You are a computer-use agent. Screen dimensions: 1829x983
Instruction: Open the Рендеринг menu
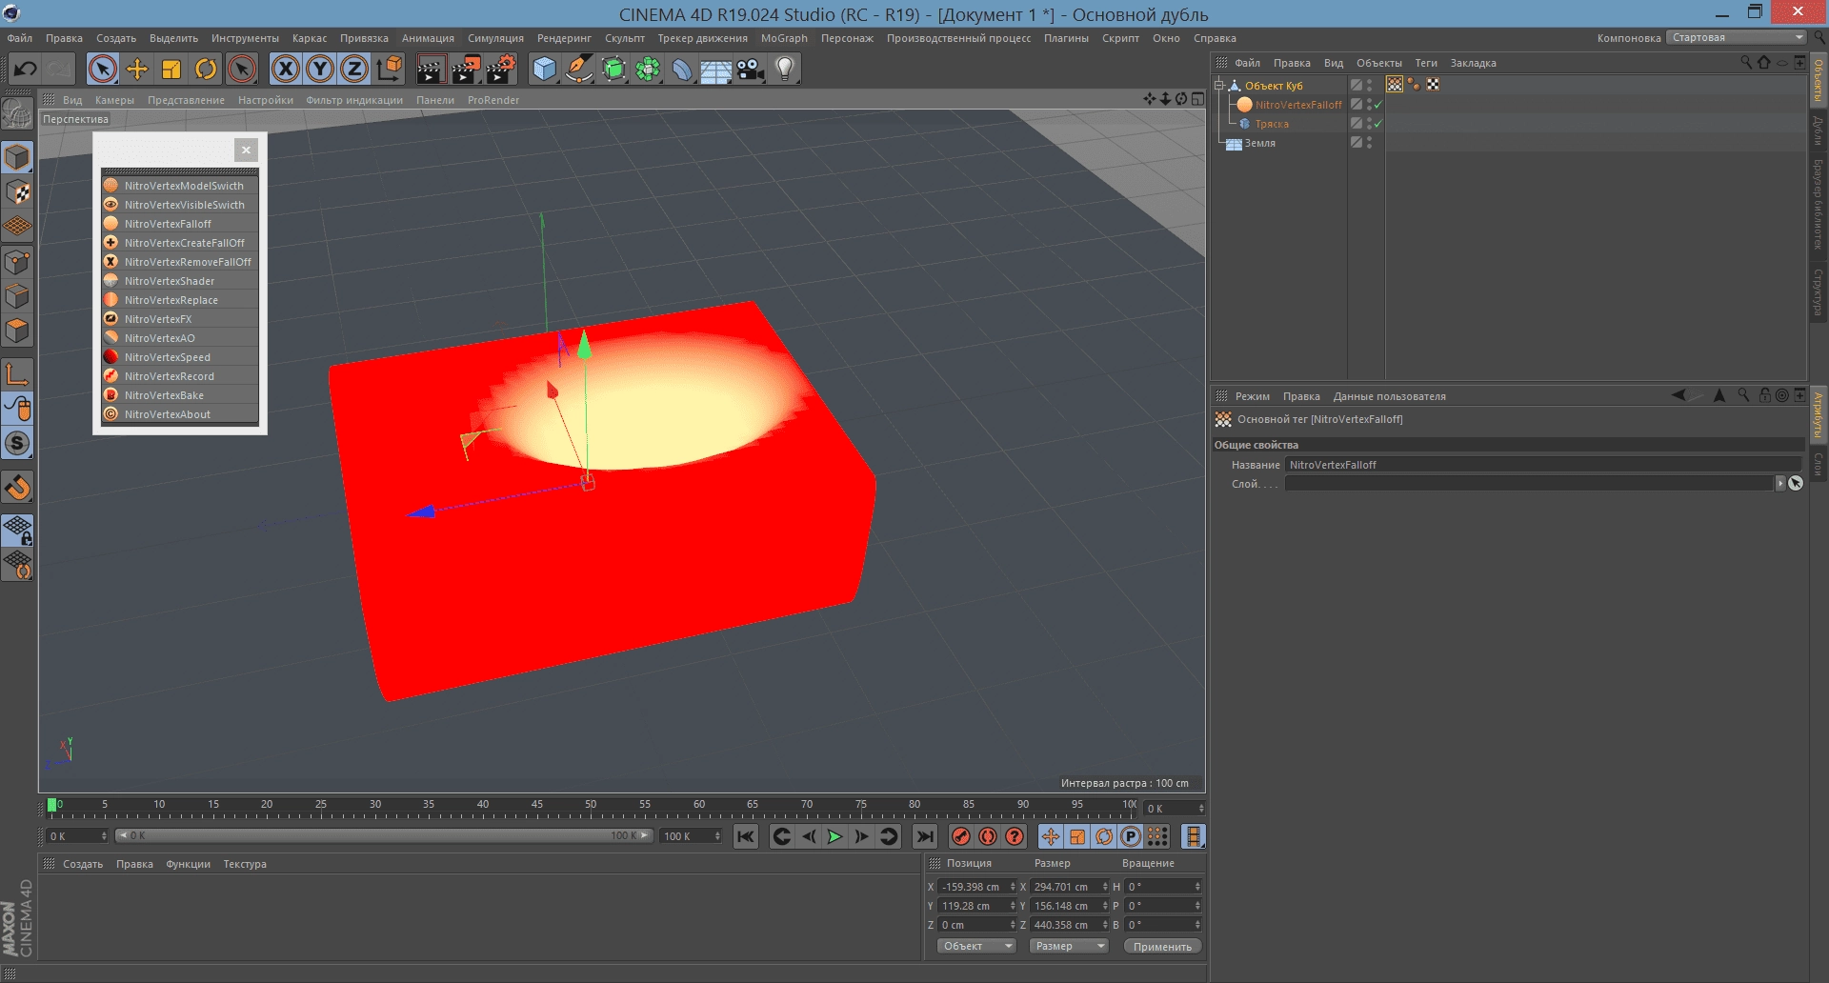coord(564,38)
